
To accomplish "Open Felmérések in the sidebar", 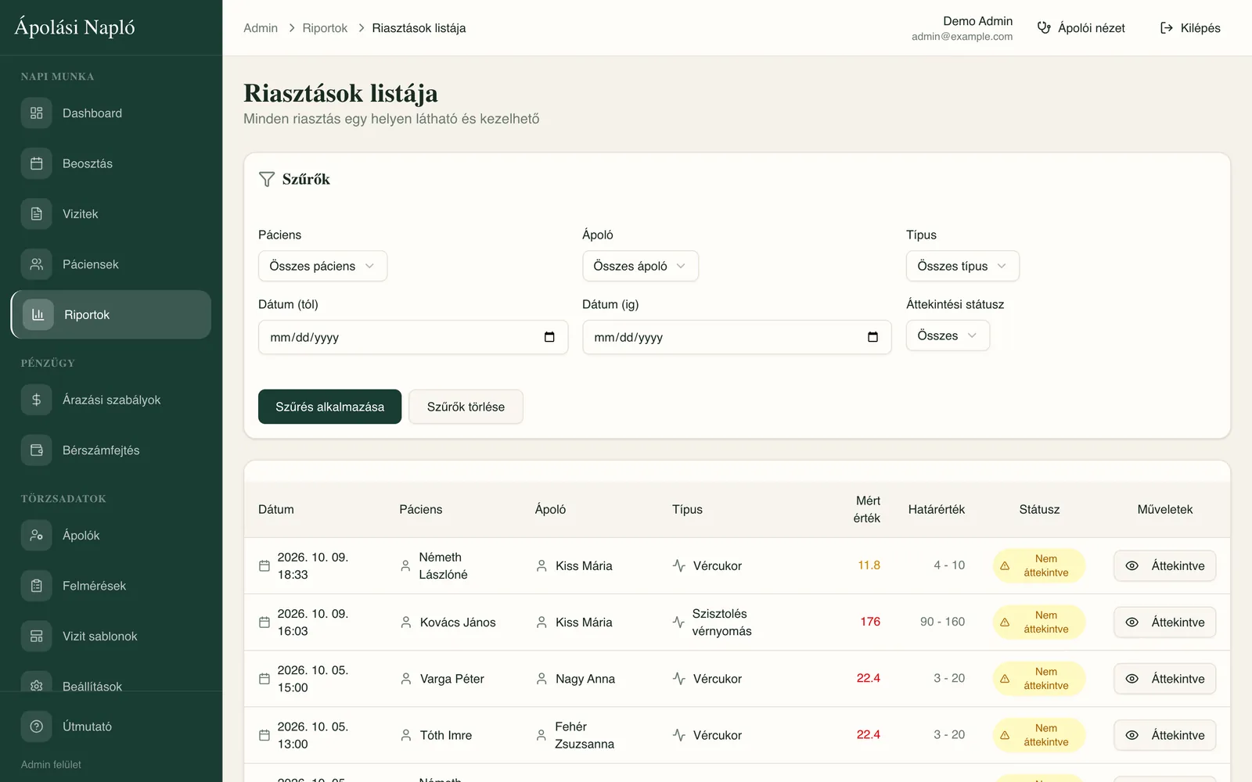I will point(111,586).
